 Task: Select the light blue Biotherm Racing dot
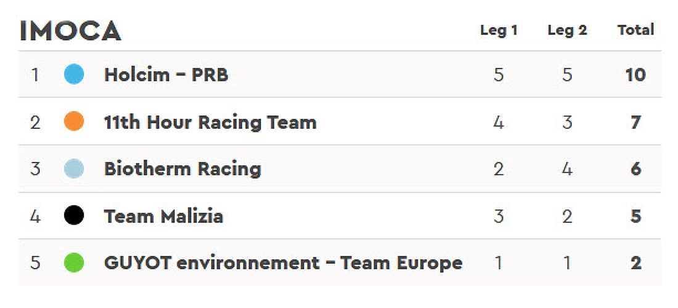[x=74, y=168]
